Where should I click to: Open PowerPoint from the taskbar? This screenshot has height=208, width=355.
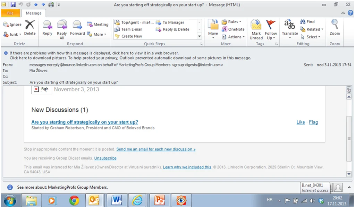159,200
